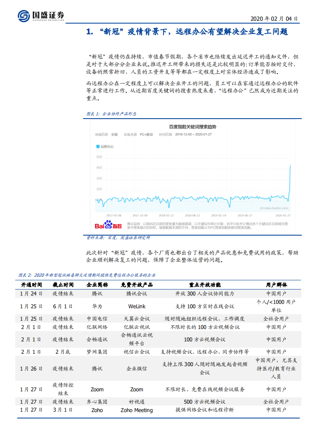Click the 远程办公 blue legend swatch
Image resolution: width=317 pixels, height=448 pixels.
[x=98, y=147]
